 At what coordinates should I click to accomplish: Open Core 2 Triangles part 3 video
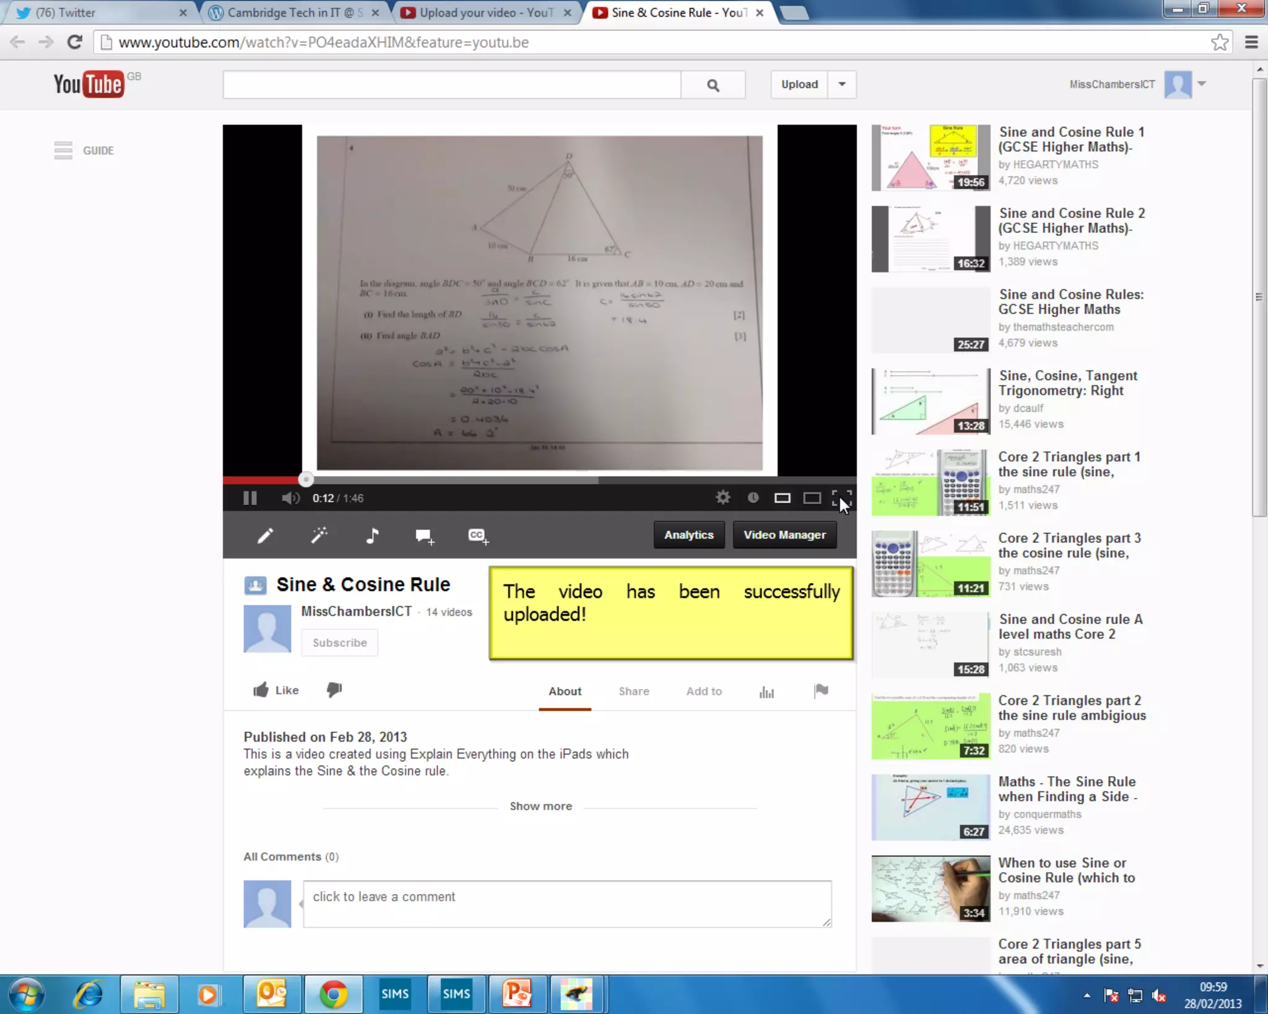coord(1069,545)
